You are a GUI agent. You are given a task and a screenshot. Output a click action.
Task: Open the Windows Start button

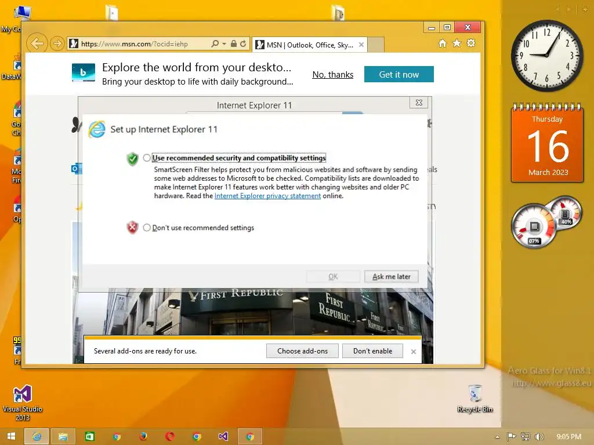point(12,436)
